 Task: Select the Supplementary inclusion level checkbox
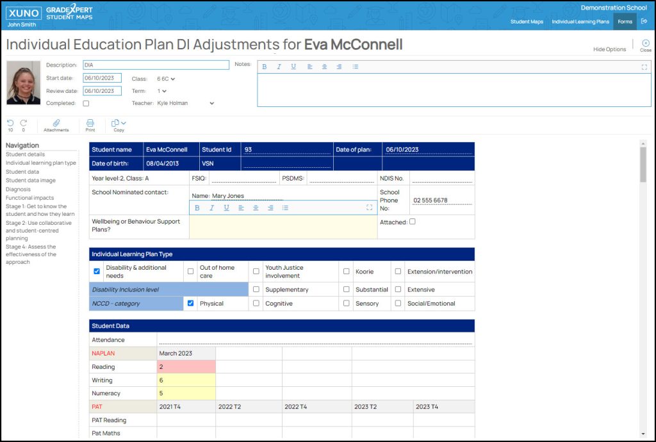(x=256, y=290)
